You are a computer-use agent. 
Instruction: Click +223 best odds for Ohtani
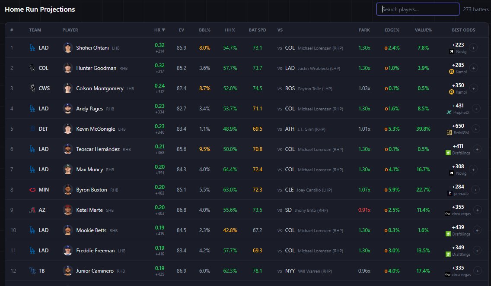pyautogui.click(x=458, y=45)
